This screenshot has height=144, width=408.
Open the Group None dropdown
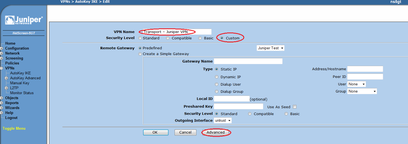362,91
